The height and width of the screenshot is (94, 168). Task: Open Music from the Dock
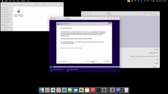pos(93,90)
